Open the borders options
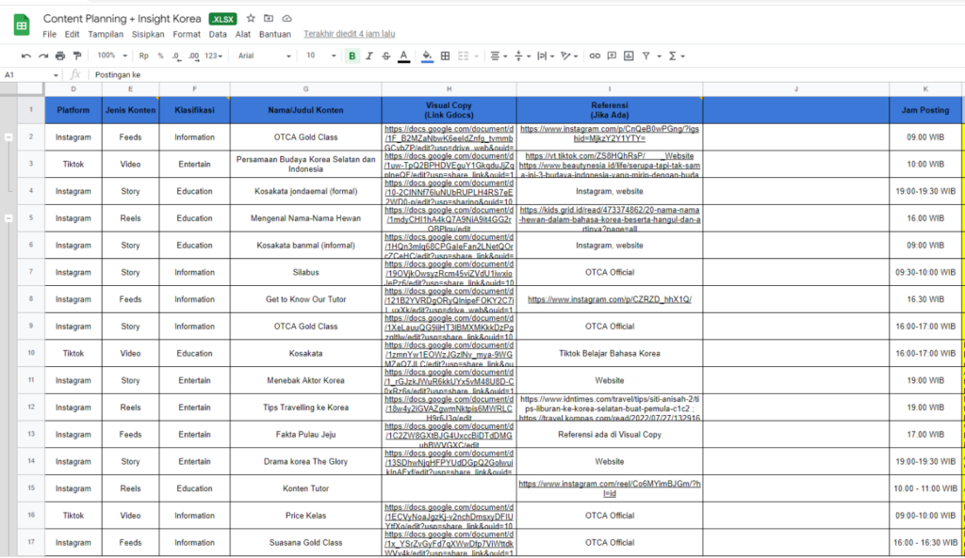Screen dimensions: 965x558 tap(445, 56)
